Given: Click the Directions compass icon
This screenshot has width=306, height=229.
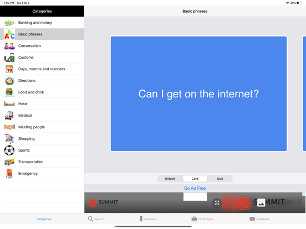Looking at the screenshot, I should (9, 80).
